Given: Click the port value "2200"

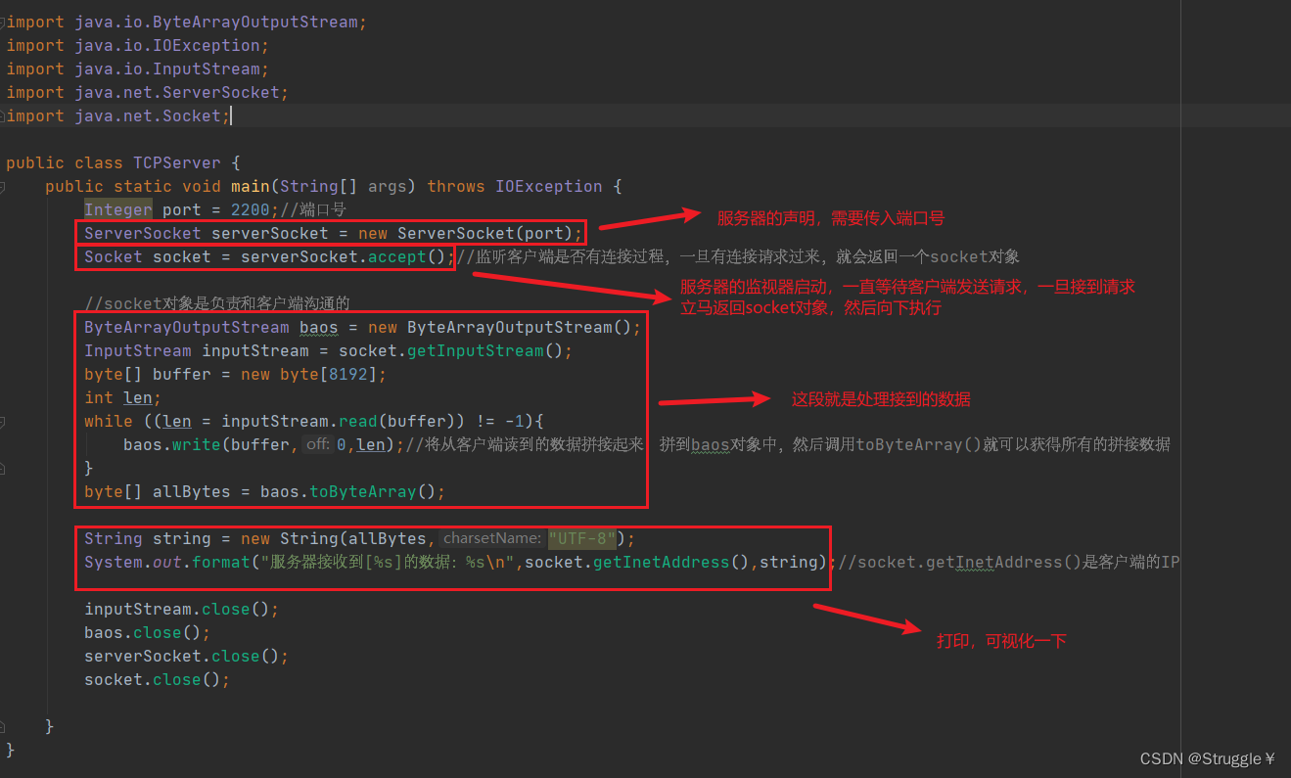Looking at the screenshot, I should pyautogui.click(x=251, y=209).
